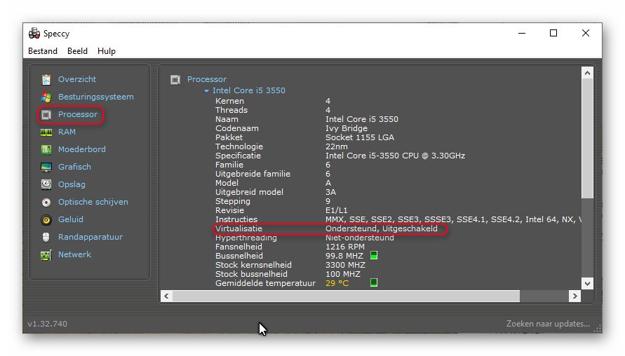Click the vertical scrollbar thumb
This screenshot has height=356, width=625.
click(587, 138)
